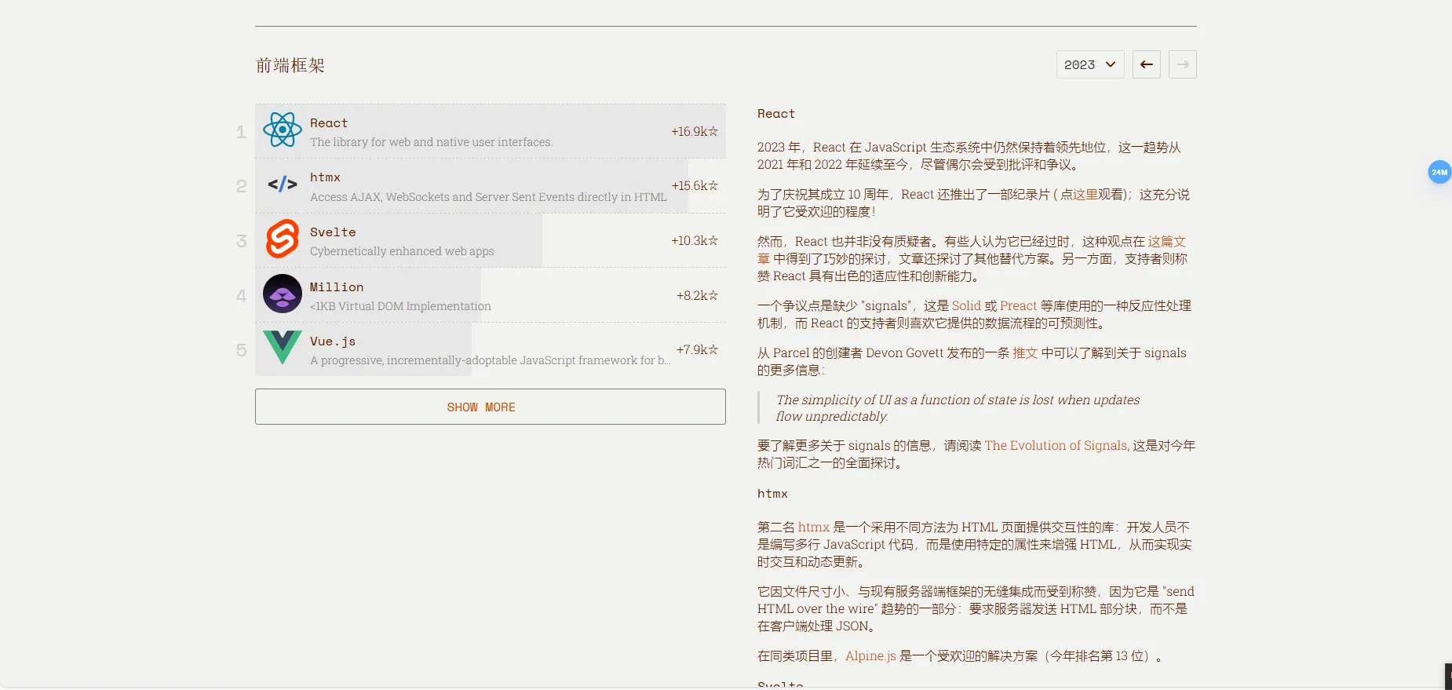Click the +16.9k star count for React

pyautogui.click(x=694, y=132)
